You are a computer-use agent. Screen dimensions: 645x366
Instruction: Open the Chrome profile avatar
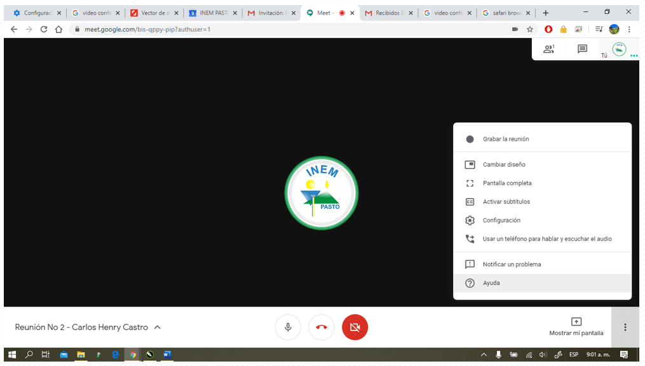614,29
